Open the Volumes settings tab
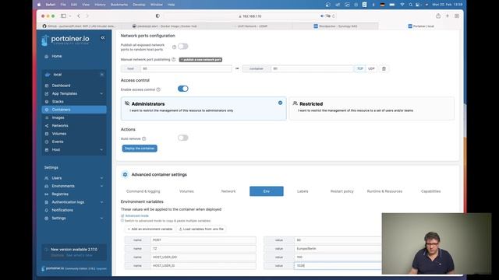The height and width of the screenshot is (280, 499). (x=186, y=191)
